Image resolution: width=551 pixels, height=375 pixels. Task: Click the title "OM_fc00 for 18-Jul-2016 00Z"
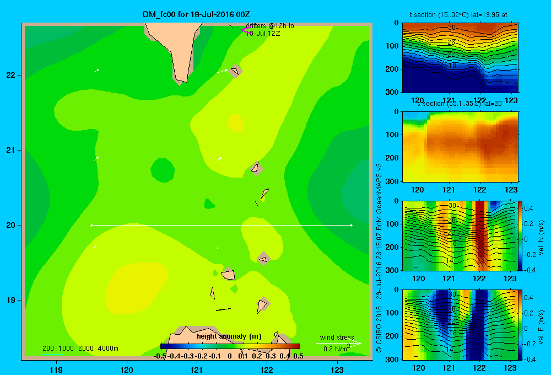tap(196, 14)
